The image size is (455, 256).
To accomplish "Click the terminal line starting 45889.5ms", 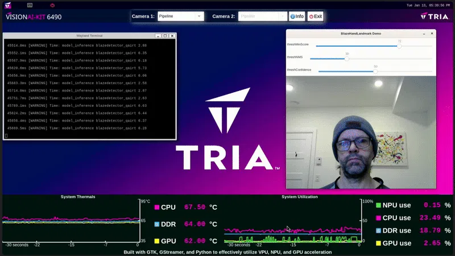I will coord(77,128).
